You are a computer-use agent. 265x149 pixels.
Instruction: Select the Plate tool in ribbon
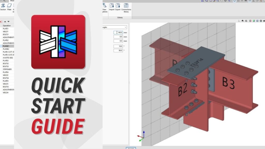[9, 6]
